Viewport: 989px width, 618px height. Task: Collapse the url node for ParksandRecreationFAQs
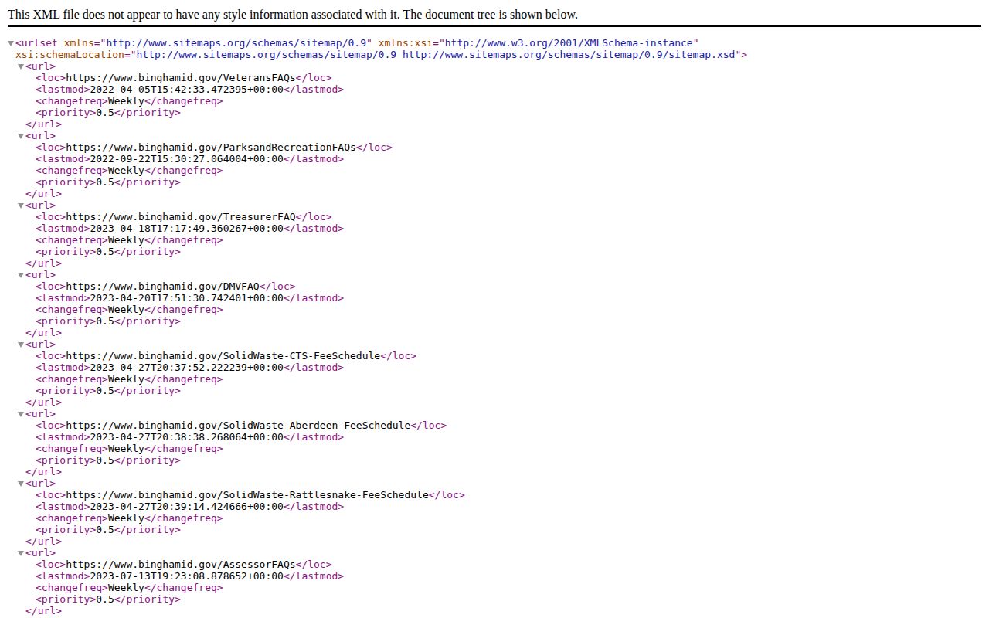(21, 136)
